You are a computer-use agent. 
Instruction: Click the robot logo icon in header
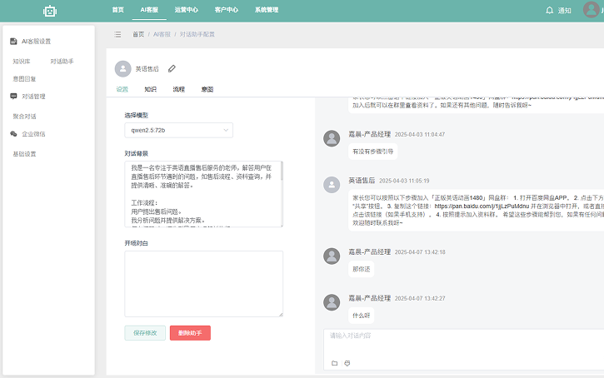click(51, 11)
